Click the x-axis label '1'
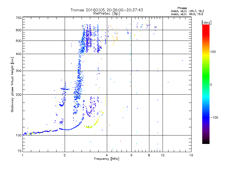Image resolution: width=225 pixels, height=169 pixels. pyautogui.click(x=22, y=155)
